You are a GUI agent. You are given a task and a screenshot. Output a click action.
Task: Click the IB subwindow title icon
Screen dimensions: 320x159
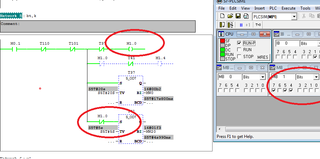point(276,34)
